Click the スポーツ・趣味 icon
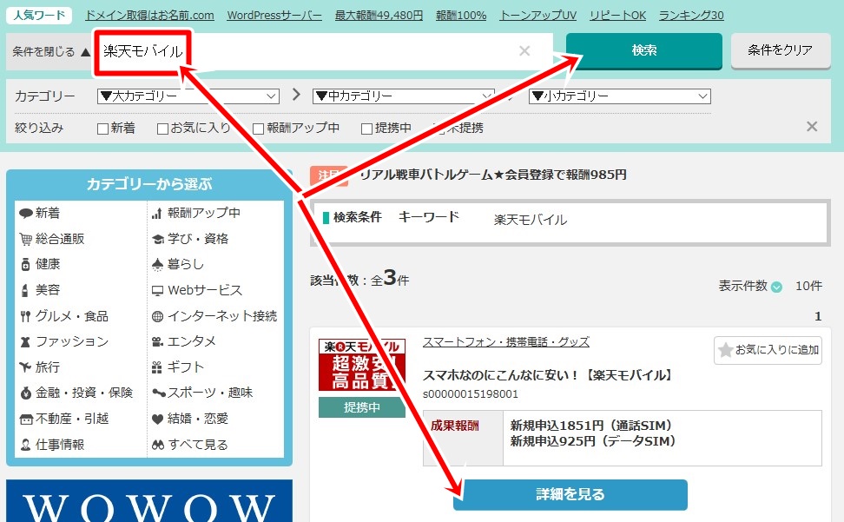844x522 pixels. (x=158, y=393)
